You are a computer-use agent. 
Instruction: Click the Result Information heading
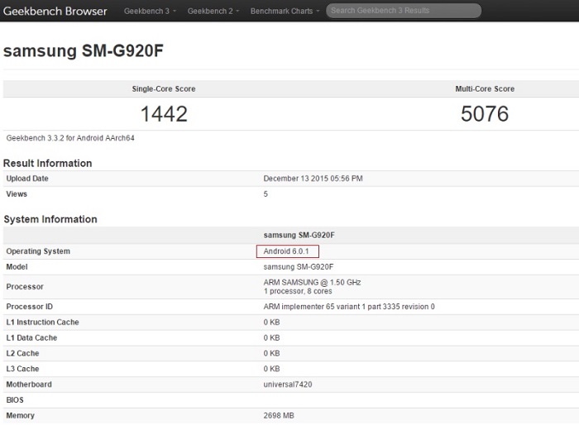[48, 163]
